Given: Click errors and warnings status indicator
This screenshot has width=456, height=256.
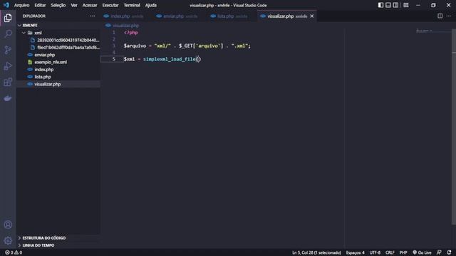Looking at the screenshot, I should coord(14,252).
